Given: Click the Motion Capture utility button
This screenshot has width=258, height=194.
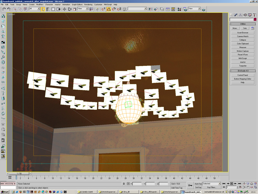Looking at the screenshot, I should (243, 51).
